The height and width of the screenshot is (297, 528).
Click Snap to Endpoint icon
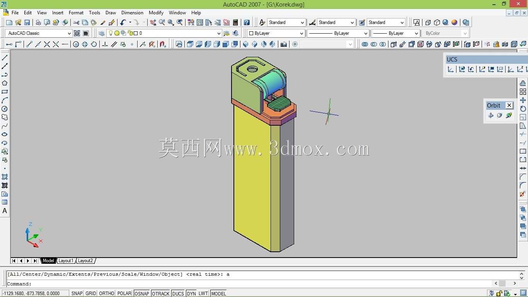(x=29, y=44)
